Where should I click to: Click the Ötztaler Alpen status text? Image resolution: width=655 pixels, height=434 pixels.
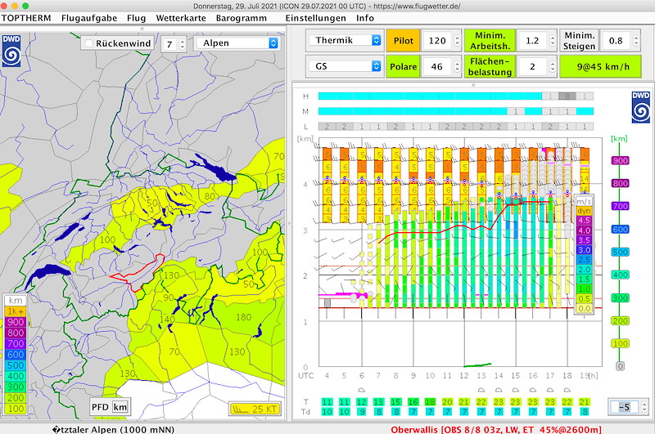click(x=113, y=429)
